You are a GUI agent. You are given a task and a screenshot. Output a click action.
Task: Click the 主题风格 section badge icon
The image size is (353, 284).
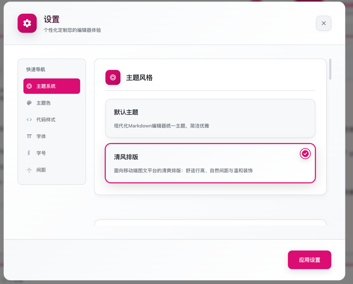[x=113, y=77]
